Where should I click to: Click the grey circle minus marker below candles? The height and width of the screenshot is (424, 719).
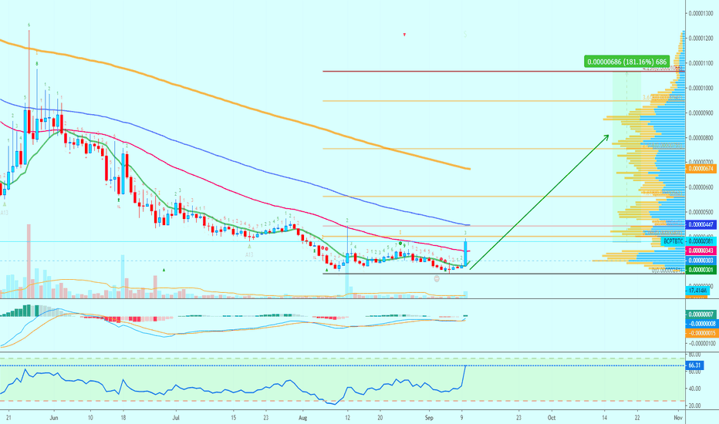[437, 278]
